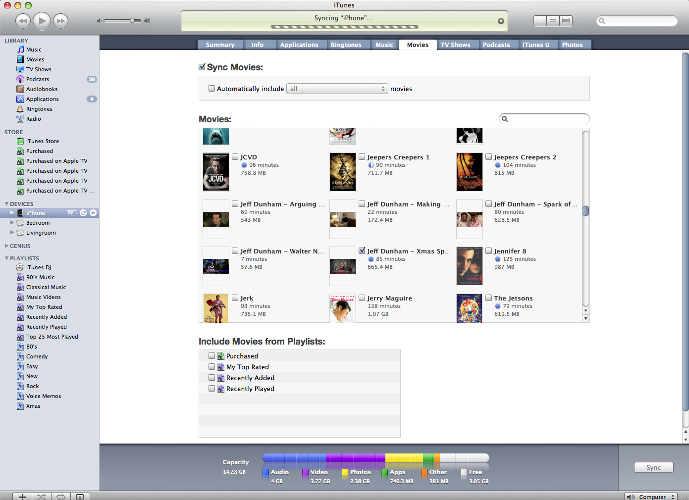The width and height of the screenshot is (689, 500).
Task: Switch to the Info tab
Action: tap(258, 45)
